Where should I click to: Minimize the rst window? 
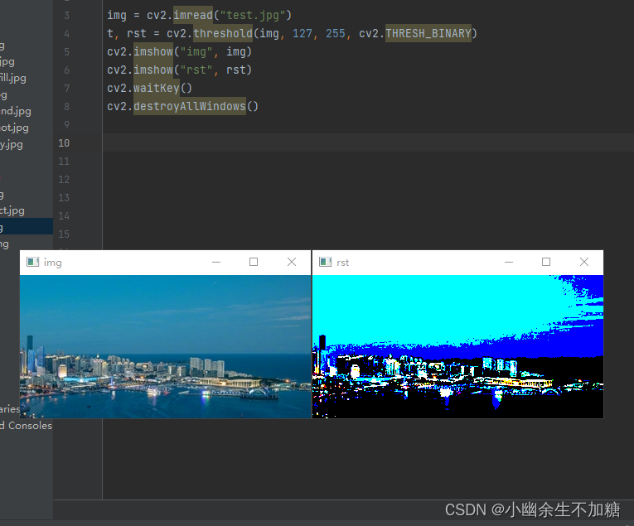click(509, 263)
